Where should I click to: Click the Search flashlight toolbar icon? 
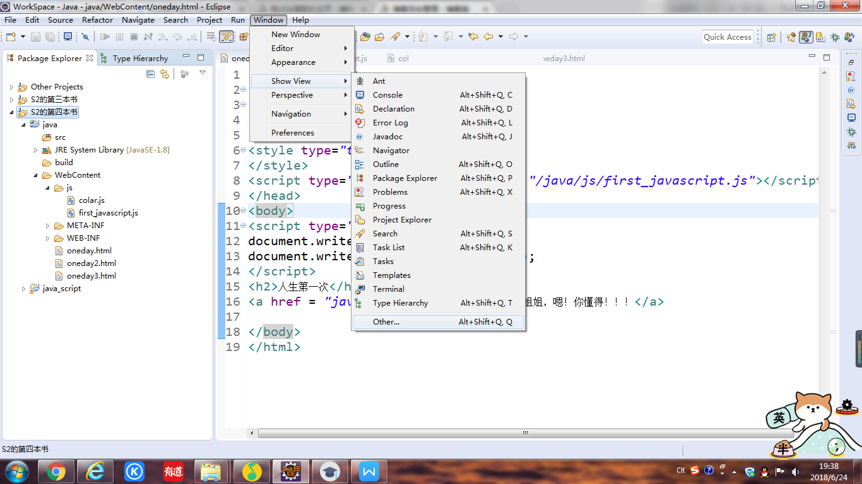click(x=395, y=37)
